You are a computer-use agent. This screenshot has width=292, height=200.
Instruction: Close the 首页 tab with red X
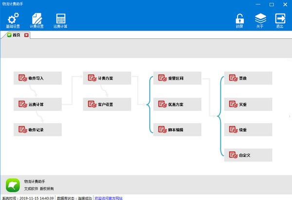(26, 35)
